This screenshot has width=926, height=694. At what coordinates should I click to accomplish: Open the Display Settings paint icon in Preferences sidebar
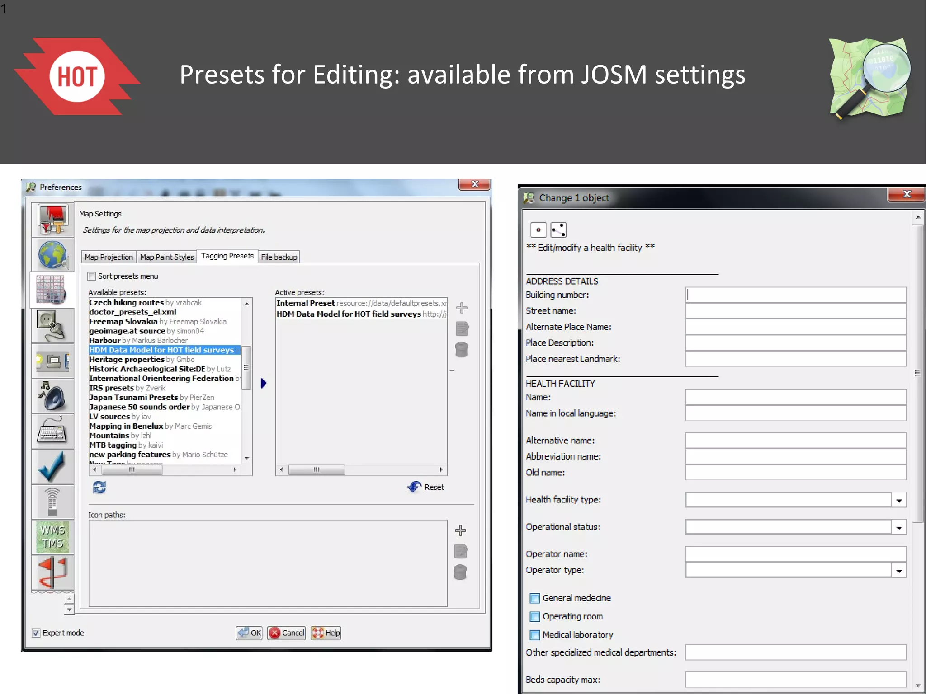pyautogui.click(x=53, y=220)
